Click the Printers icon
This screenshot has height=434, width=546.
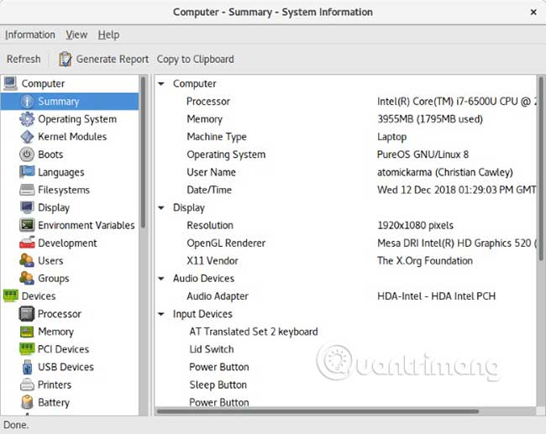click(27, 384)
